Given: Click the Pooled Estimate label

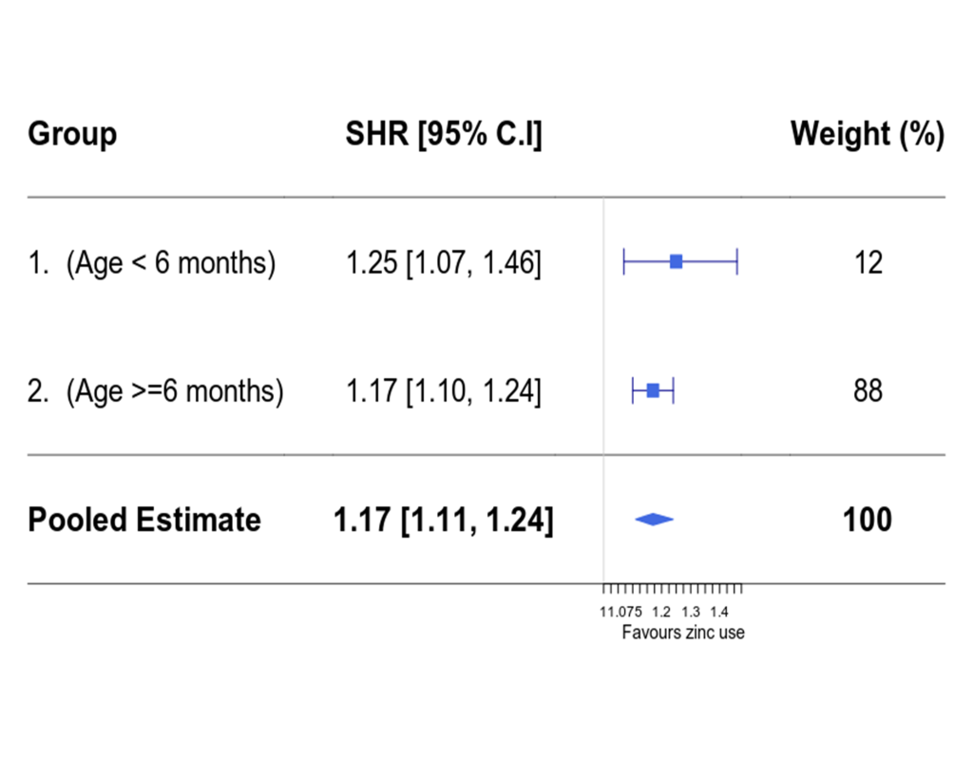Looking at the screenshot, I should coord(144,520).
